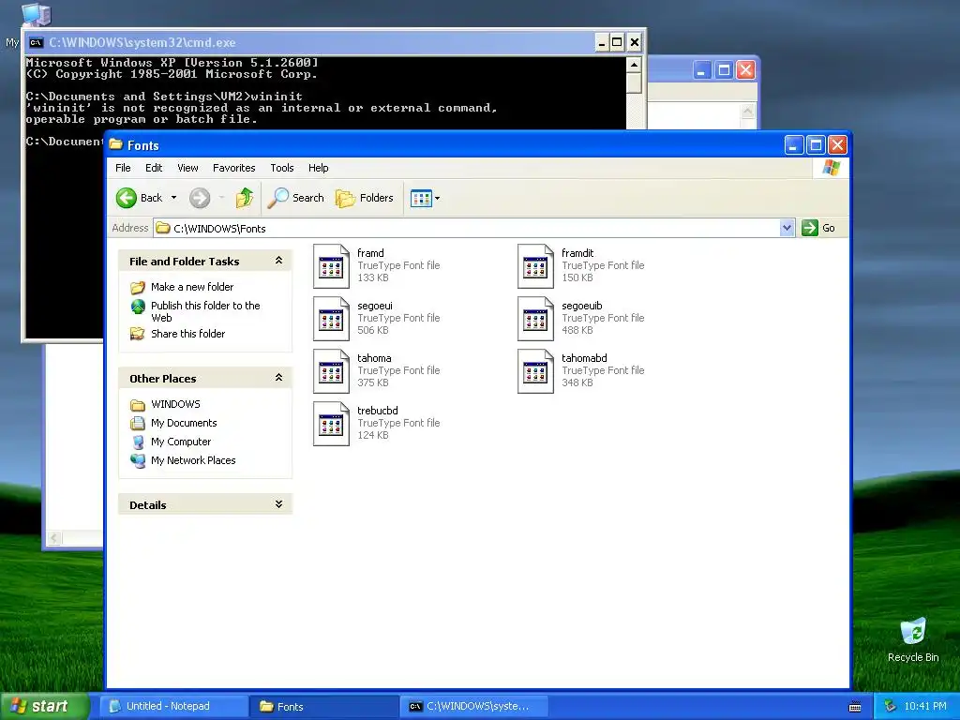Click the My Network Places icon
This screenshot has height=720, width=960.
pos(138,460)
